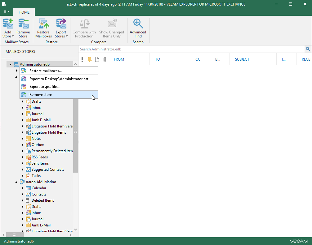Sort by the importance exclamation column
The width and height of the screenshot is (312, 245).
[82, 59]
